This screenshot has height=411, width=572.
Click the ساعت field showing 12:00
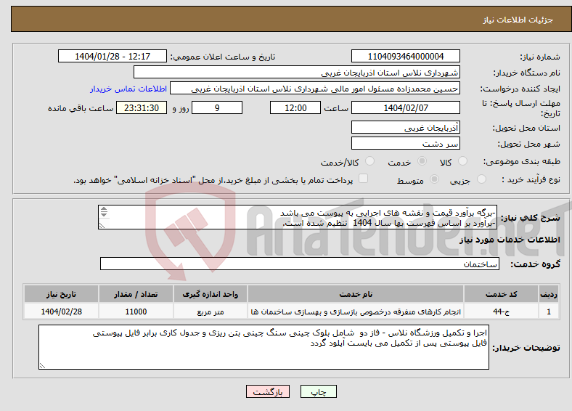point(295,107)
